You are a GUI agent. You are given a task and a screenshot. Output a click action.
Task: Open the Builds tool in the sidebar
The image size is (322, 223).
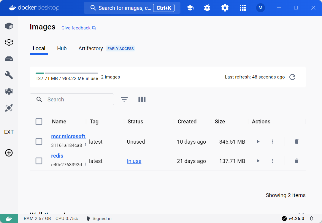click(x=9, y=75)
